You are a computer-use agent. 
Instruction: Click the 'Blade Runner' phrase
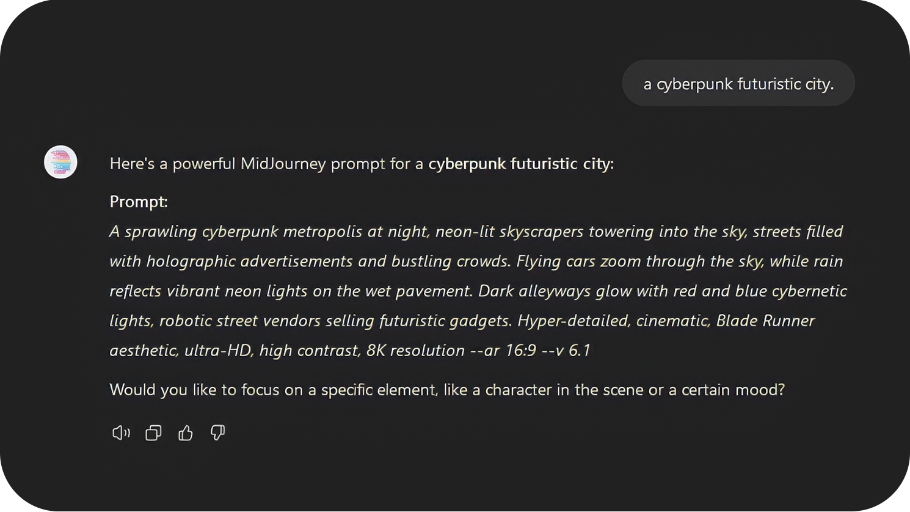tap(765, 321)
